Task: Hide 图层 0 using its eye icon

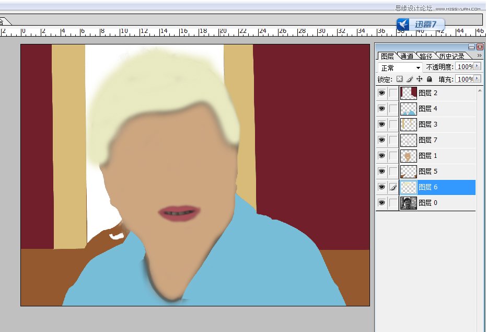Action: (382, 203)
